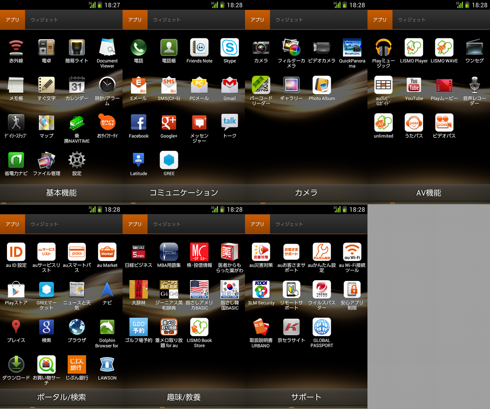Open the QuickPanorama thumbnail app
The width and height of the screenshot is (490, 409).
pos(352,48)
